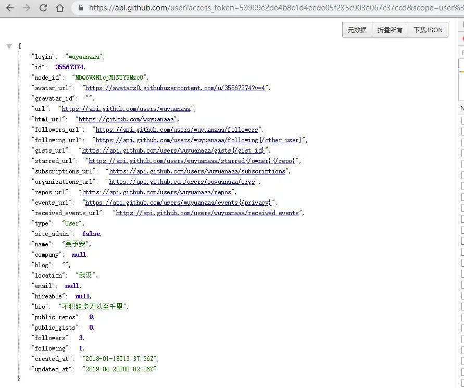Select the login value "wuyuanaaa"
464x388 pixels.
pos(84,57)
